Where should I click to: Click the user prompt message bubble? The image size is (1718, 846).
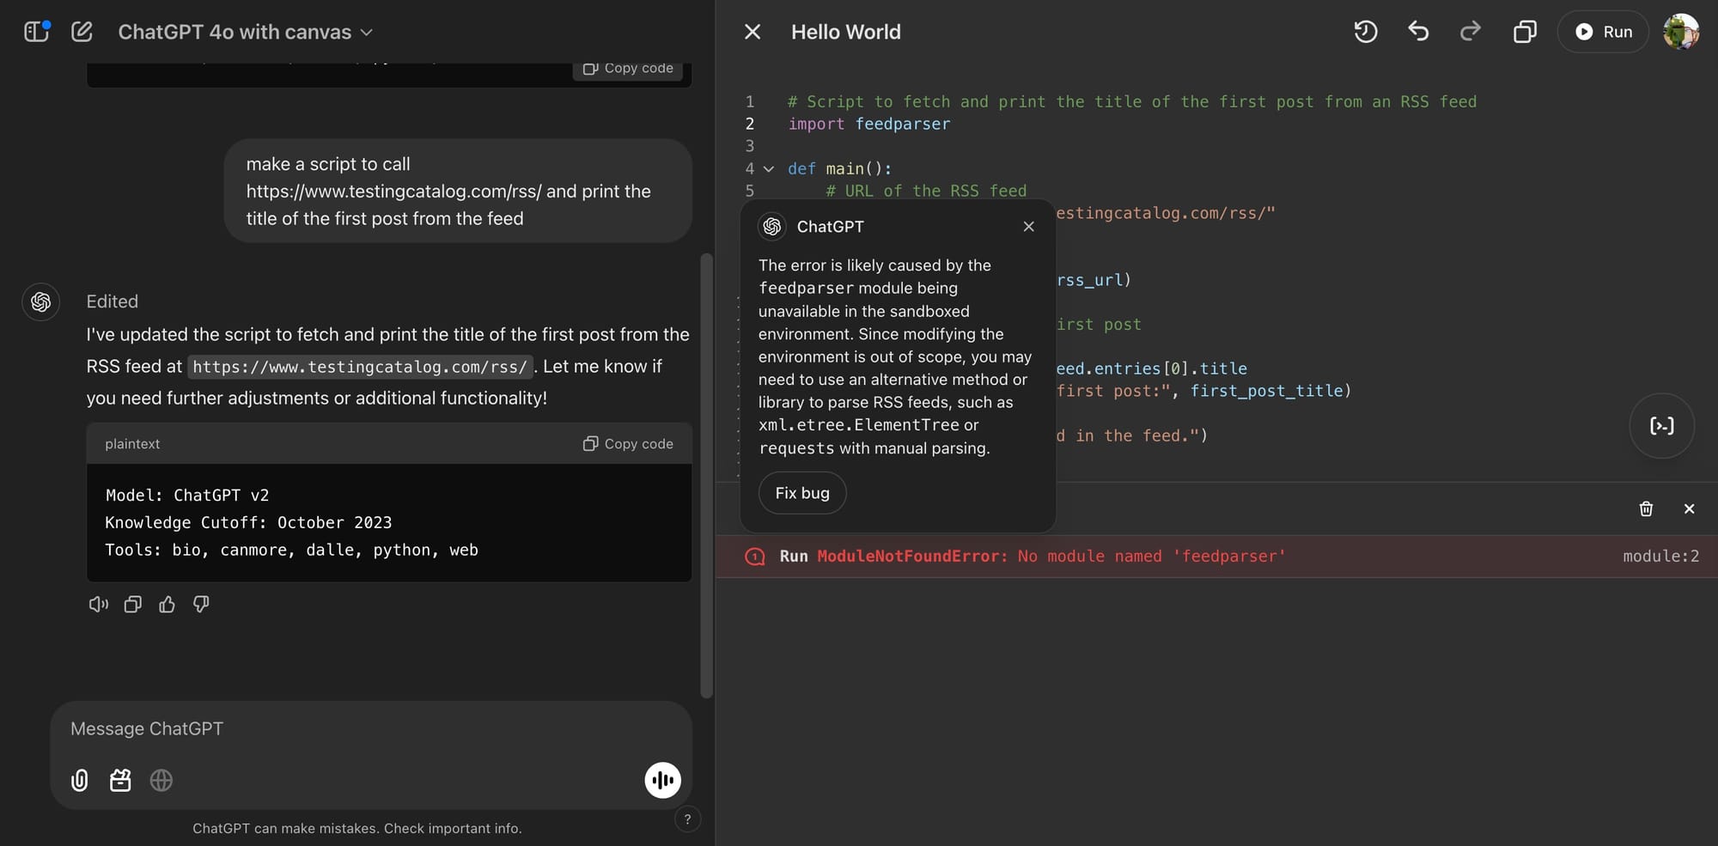(x=458, y=191)
